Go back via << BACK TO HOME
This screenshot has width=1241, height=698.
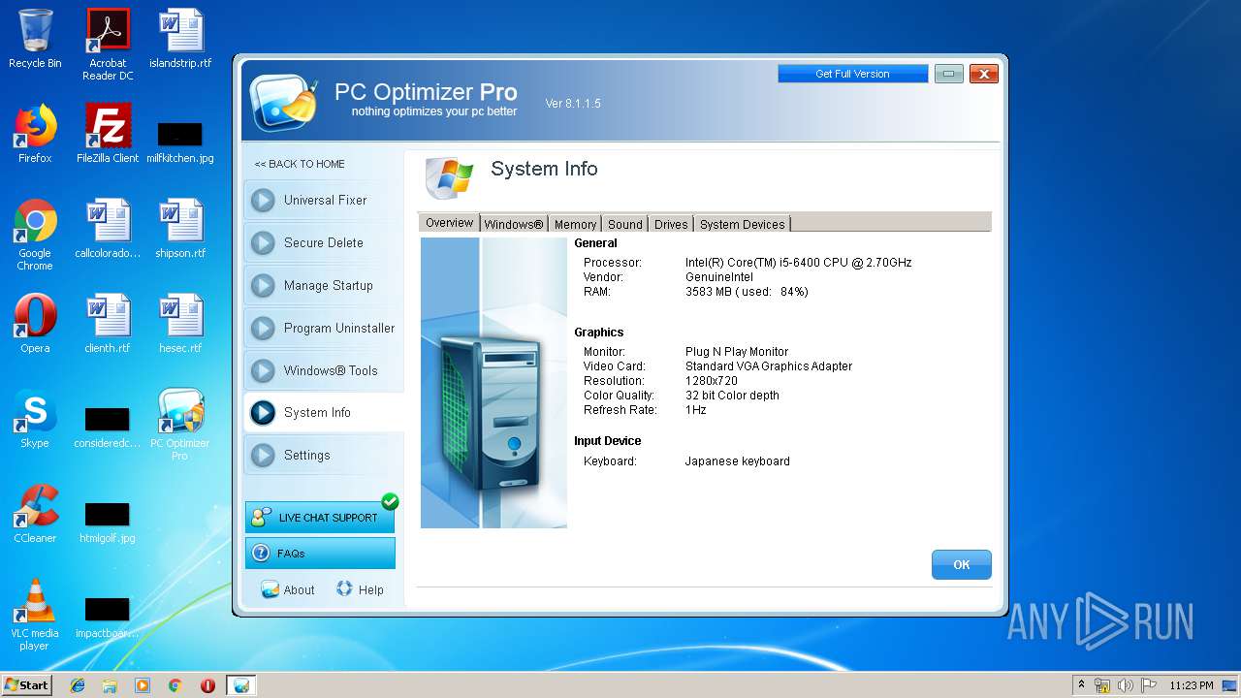[300, 164]
